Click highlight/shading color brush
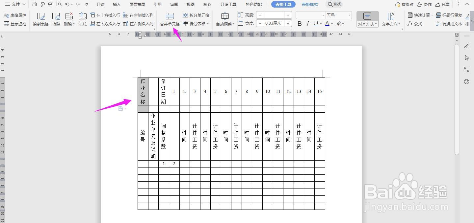 tap(338, 24)
